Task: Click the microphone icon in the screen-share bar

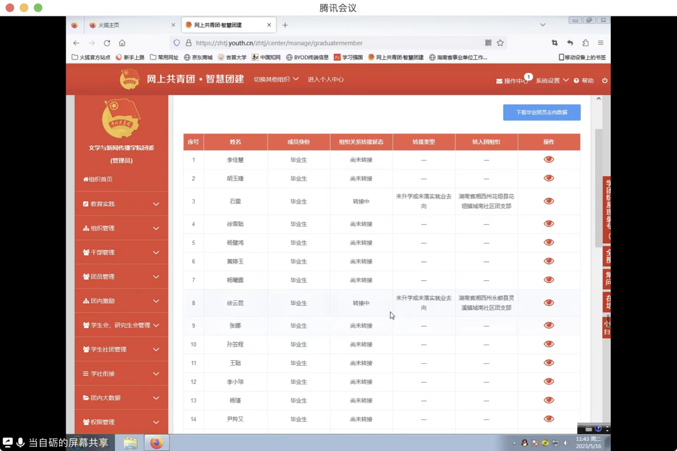Action: pyautogui.click(x=20, y=442)
